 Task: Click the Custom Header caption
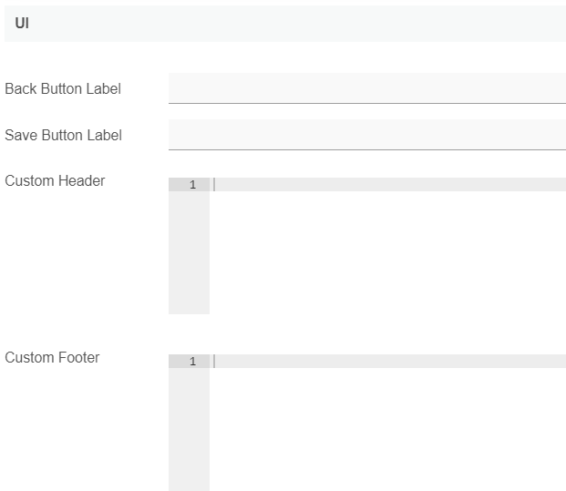(x=55, y=180)
